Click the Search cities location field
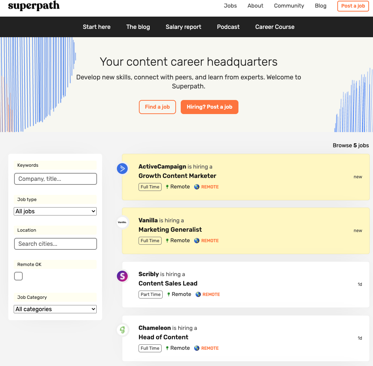Image resolution: width=373 pixels, height=366 pixels. 56,244
